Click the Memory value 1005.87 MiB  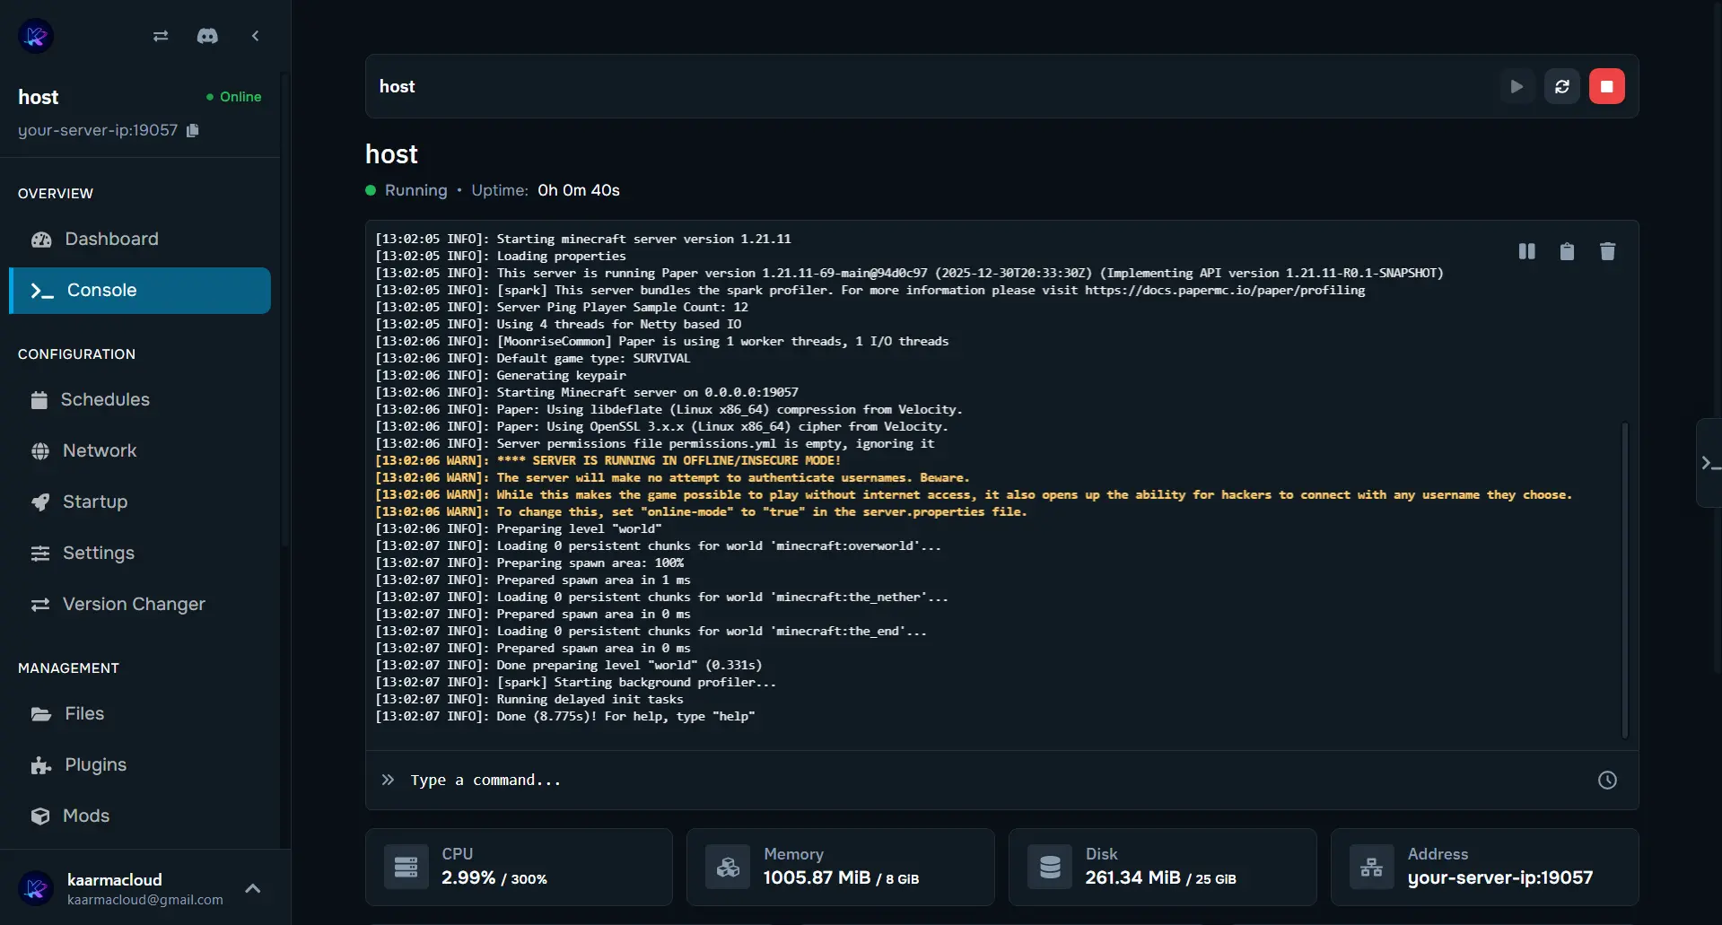coord(817,877)
